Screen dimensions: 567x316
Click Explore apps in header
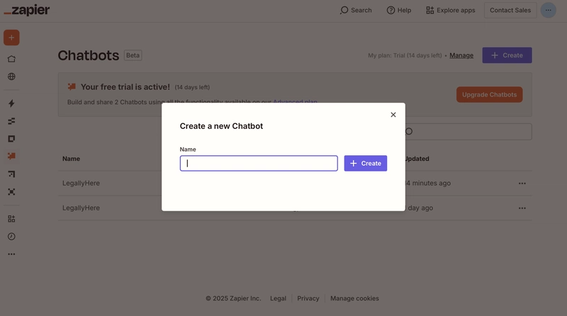tap(451, 10)
